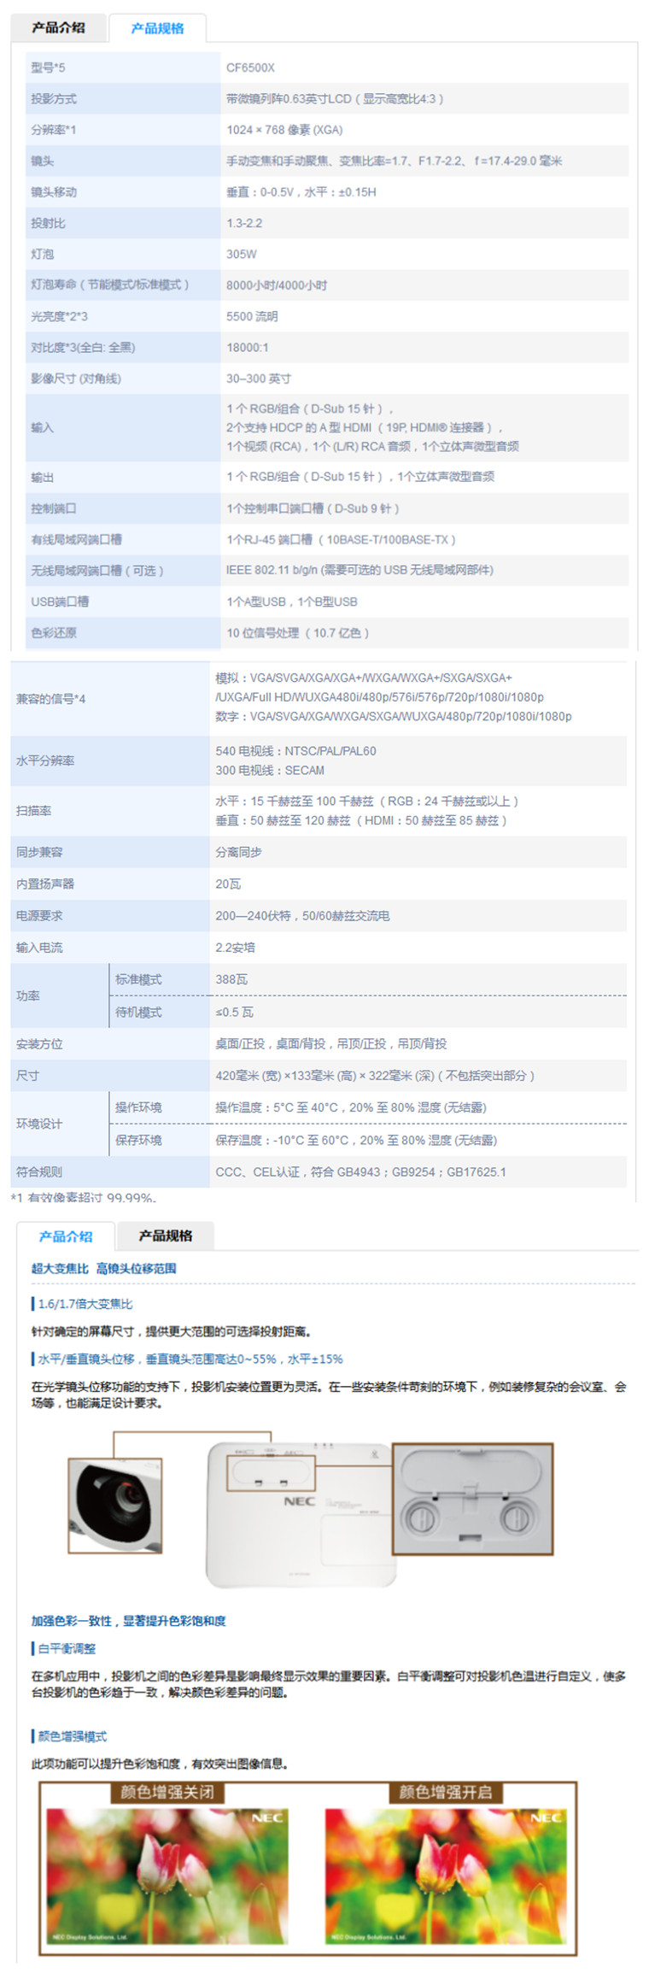Screen dimensions: 649x1973
Task: Click the brightness value 5500 流明
Action: click(x=252, y=316)
